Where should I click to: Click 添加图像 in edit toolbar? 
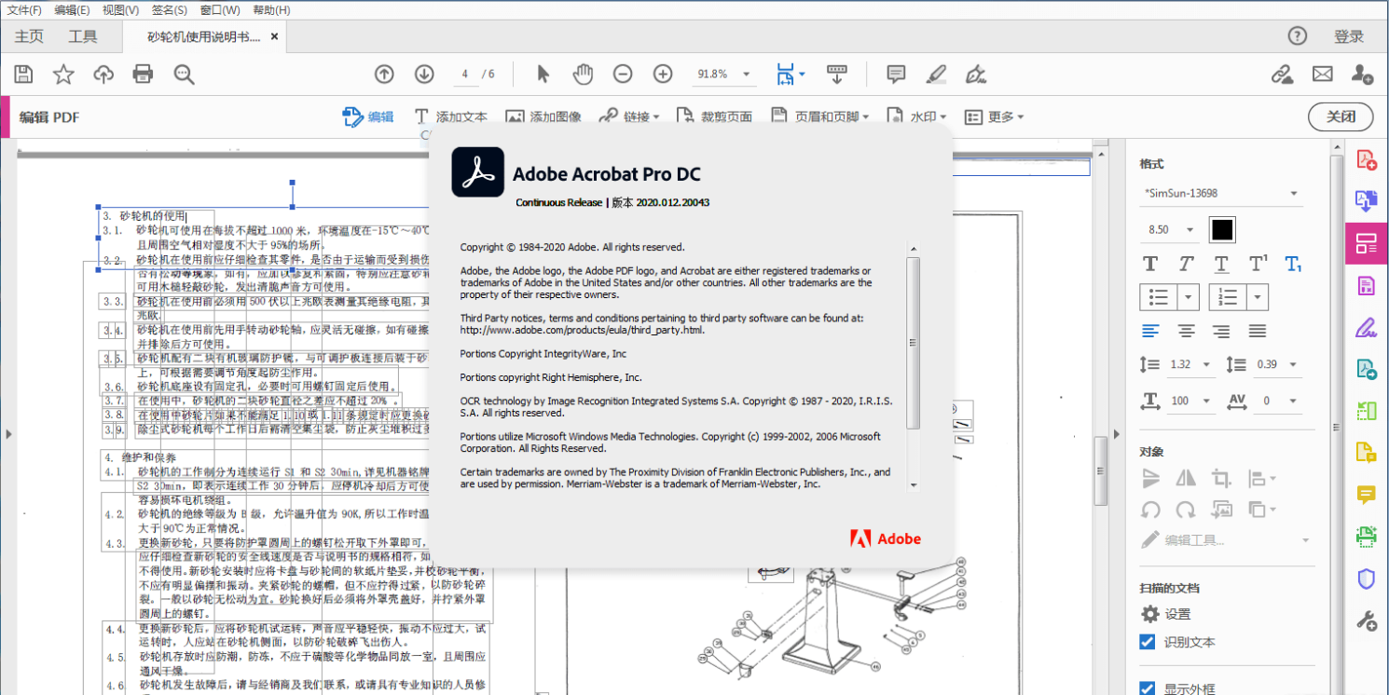[x=543, y=116]
